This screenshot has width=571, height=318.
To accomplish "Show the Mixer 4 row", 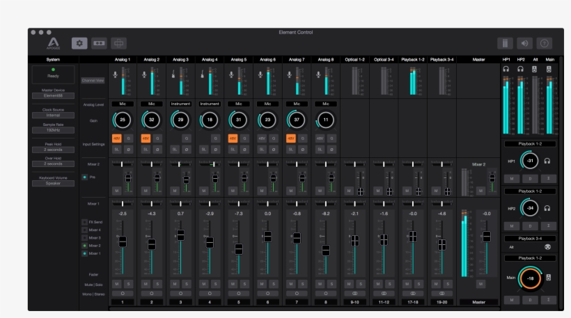I will [x=84, y=230].
